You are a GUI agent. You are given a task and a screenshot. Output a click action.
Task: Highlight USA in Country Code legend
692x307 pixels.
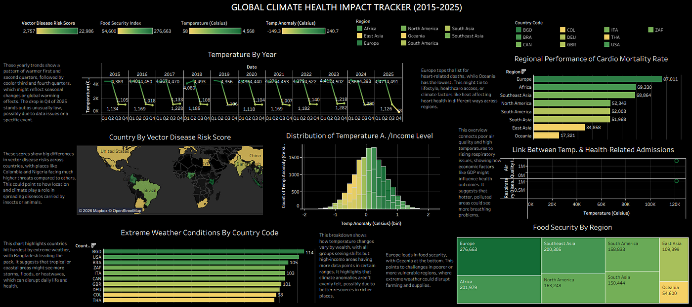pos(606,44)
